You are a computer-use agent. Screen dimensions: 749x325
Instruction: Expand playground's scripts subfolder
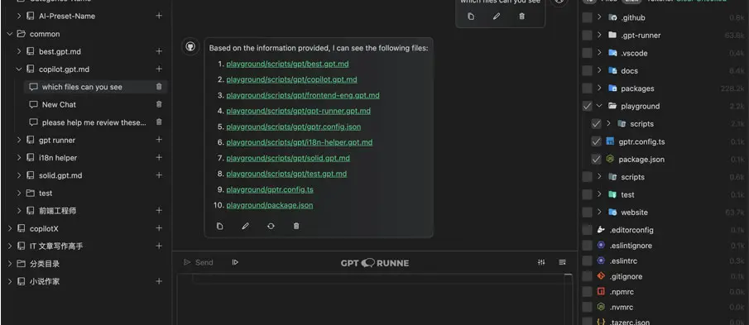click(x=608, y=123)
